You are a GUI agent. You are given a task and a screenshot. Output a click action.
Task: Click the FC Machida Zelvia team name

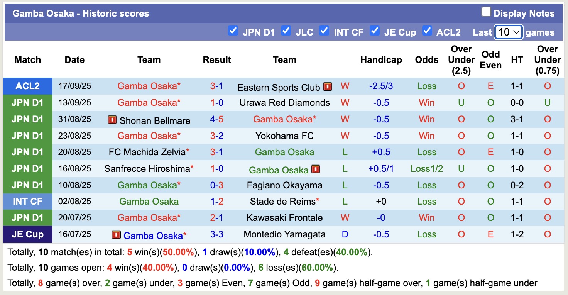pyautogui.click(x=146, y=152)
